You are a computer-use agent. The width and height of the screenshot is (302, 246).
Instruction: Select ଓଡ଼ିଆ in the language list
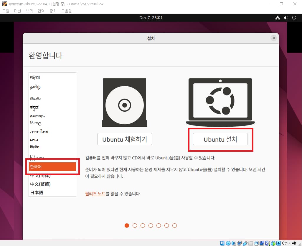52,77
